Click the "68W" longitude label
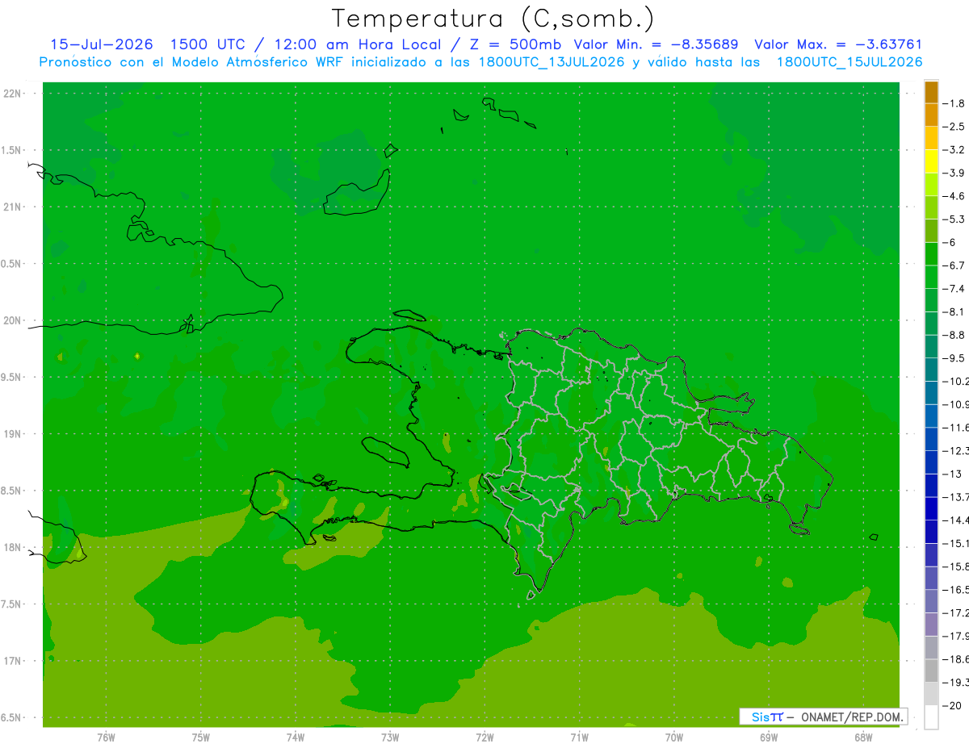Viewport: 969px width, 748px height. pyautogui.click(x=862, y=738)
